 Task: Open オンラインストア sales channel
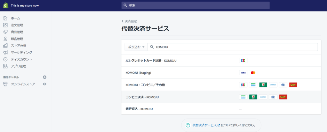point(23,84)
